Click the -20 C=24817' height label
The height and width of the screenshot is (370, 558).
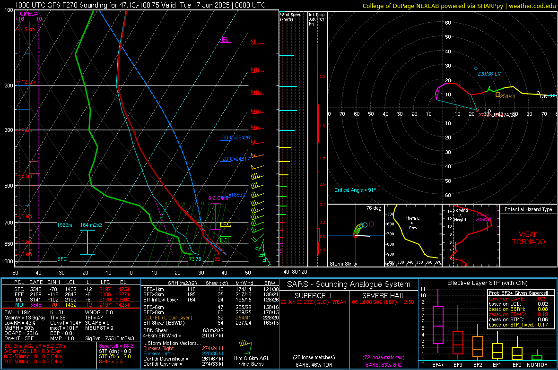235,159
